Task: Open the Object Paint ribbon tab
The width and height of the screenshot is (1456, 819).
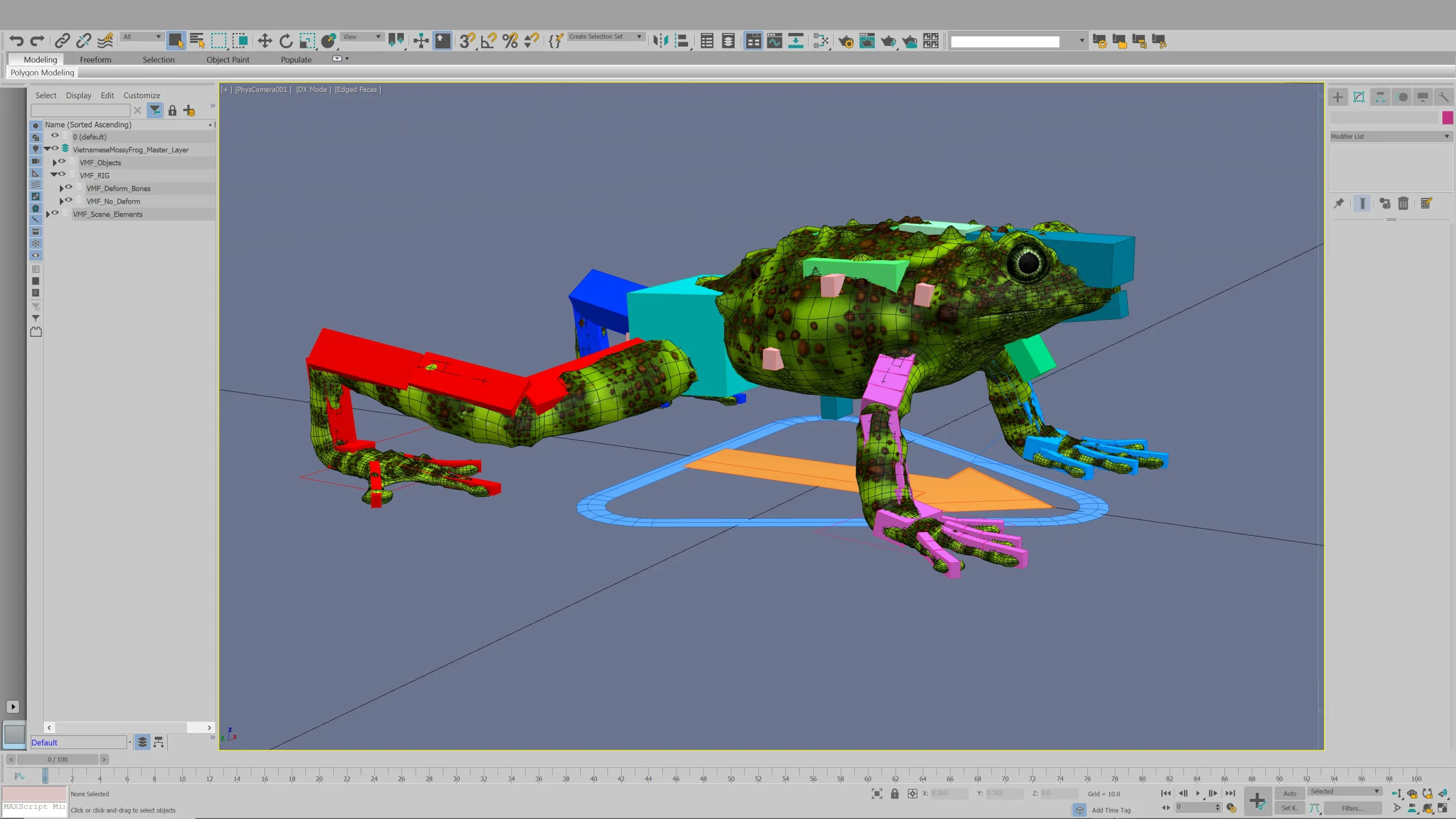Action: click(227, 60)
